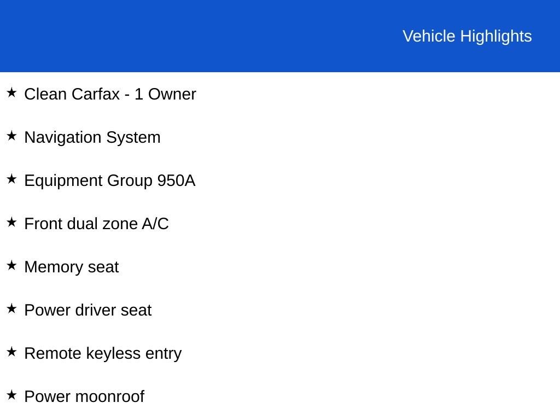Viewport: 560px width, 420px height.
Task: Click the star beside Power moonroof
Action: point(11,395)
